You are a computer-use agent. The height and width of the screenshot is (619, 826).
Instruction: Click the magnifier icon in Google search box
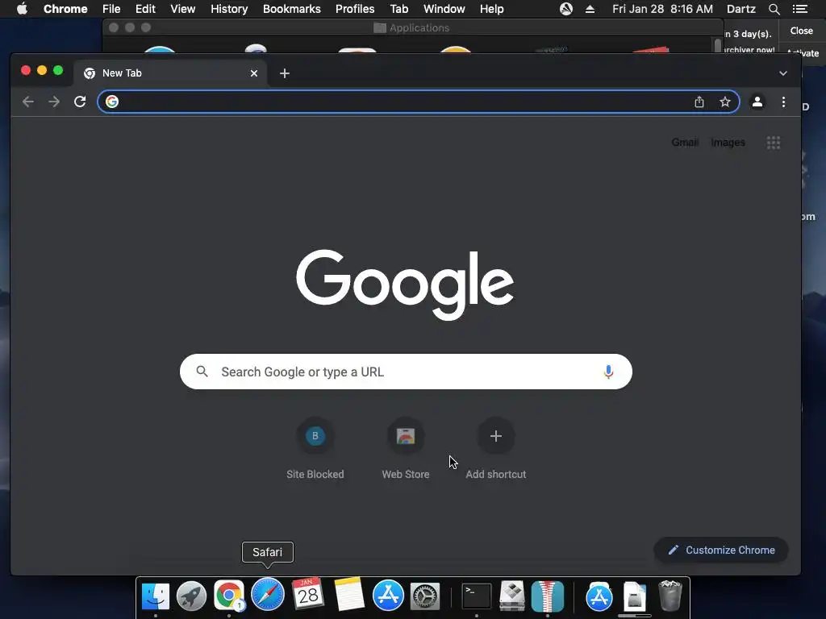[x=202, y=372]
